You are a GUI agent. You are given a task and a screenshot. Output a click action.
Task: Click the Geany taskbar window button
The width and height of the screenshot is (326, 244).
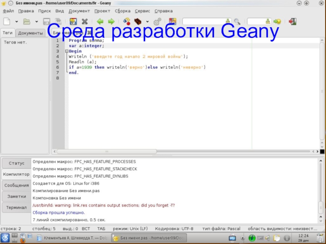(149, 238)
